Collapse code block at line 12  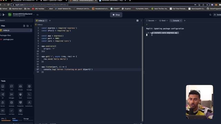[40, 56]
